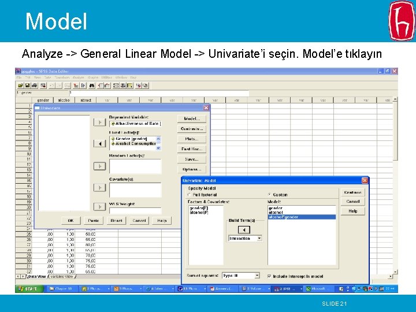Click the Undo toolbar icon
416x312 pixels.
tap(52, 86)
